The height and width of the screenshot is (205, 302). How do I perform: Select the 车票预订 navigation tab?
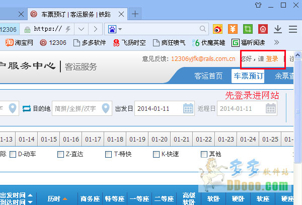pyautogui.click(x=248, y=76)
